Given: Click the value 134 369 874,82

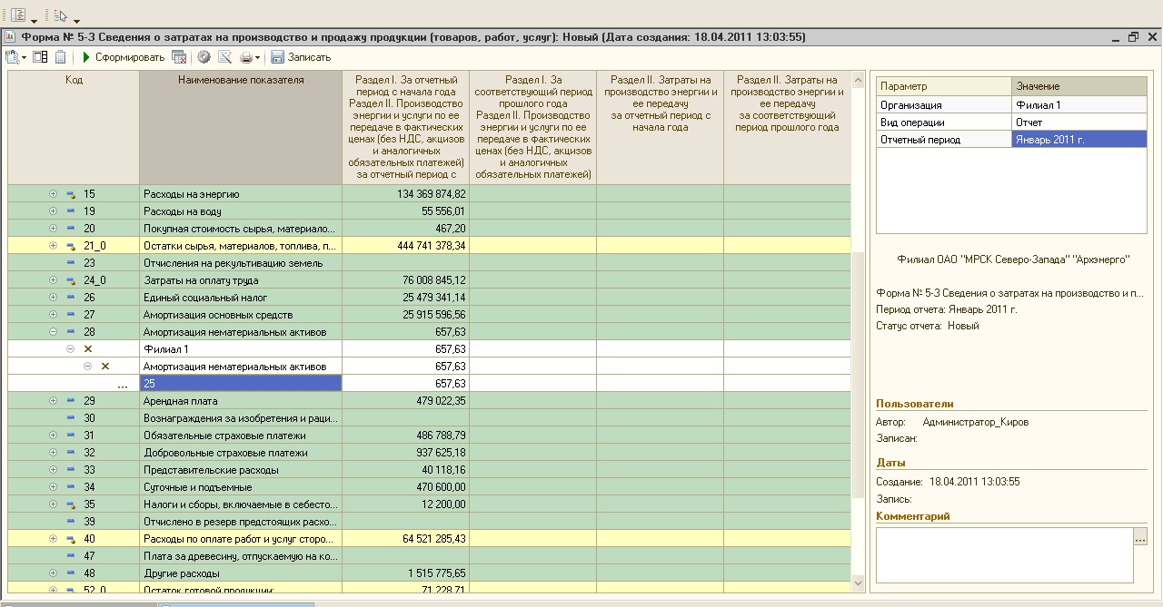Looking at the screenshot, I should coord(432,194).
